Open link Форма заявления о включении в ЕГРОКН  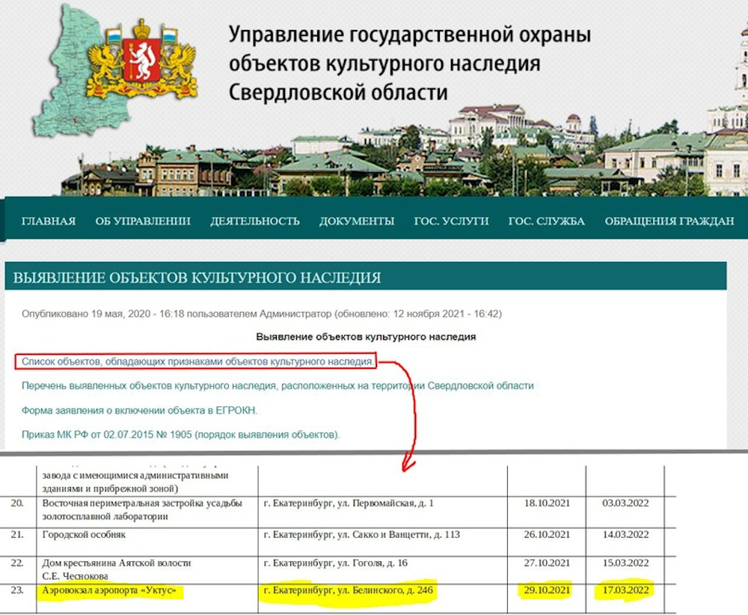(139, 410)
